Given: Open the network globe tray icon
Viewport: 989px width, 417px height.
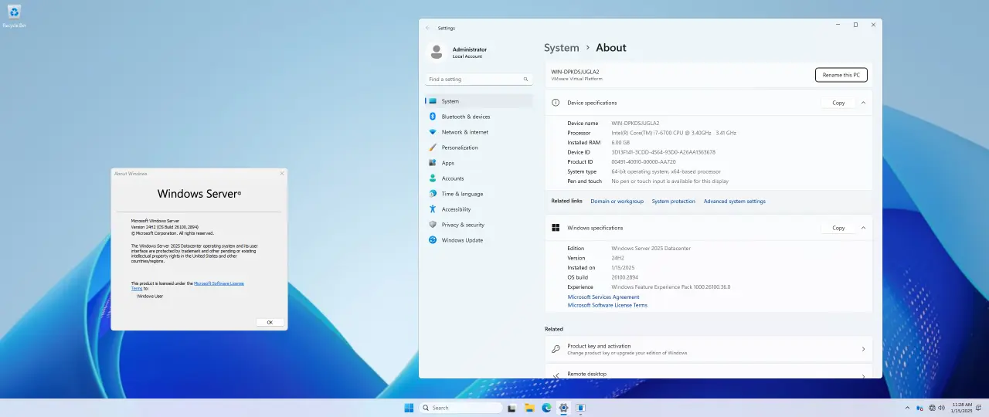Looking at the screenshot, I should (933, 408).
